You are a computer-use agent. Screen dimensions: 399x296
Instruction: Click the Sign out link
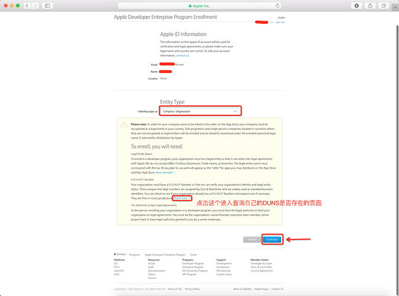[280, 22]
